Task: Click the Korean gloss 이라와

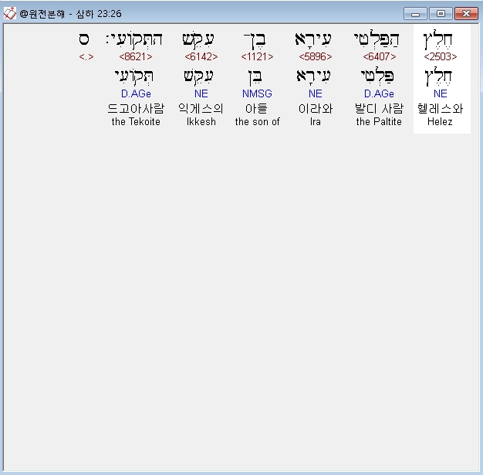Action: pyautogui.click(x=316, y=109)
